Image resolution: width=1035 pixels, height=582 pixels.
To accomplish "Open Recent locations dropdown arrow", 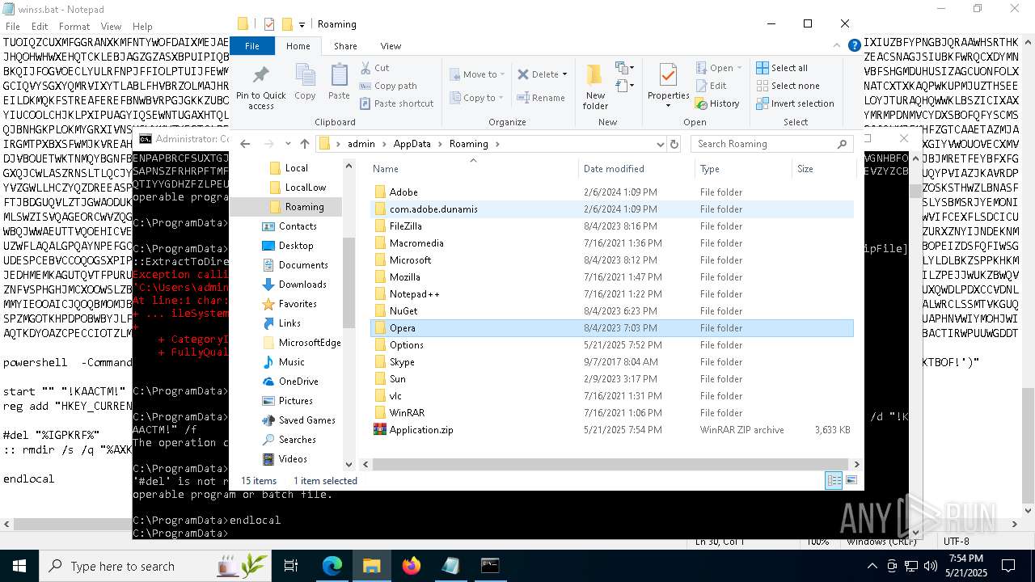I will tap(288, 144).
